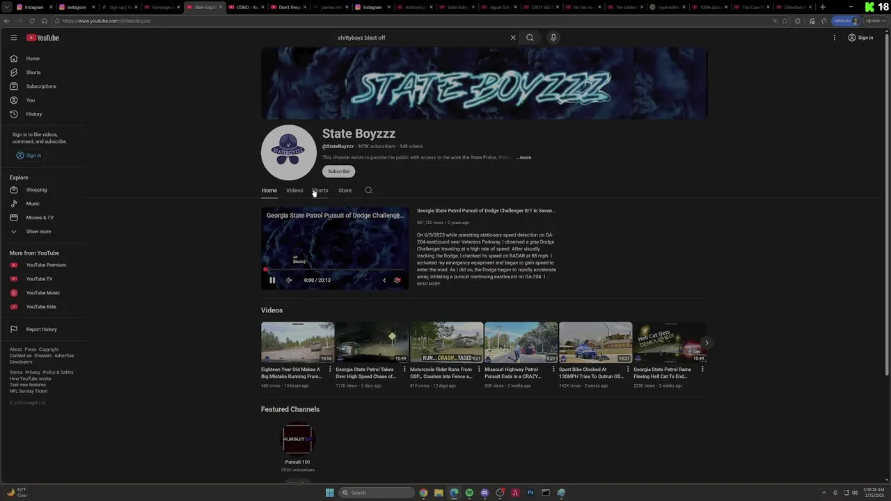Click the sidebar Sign in button
The image size is (891, 501).
(29, 155)
